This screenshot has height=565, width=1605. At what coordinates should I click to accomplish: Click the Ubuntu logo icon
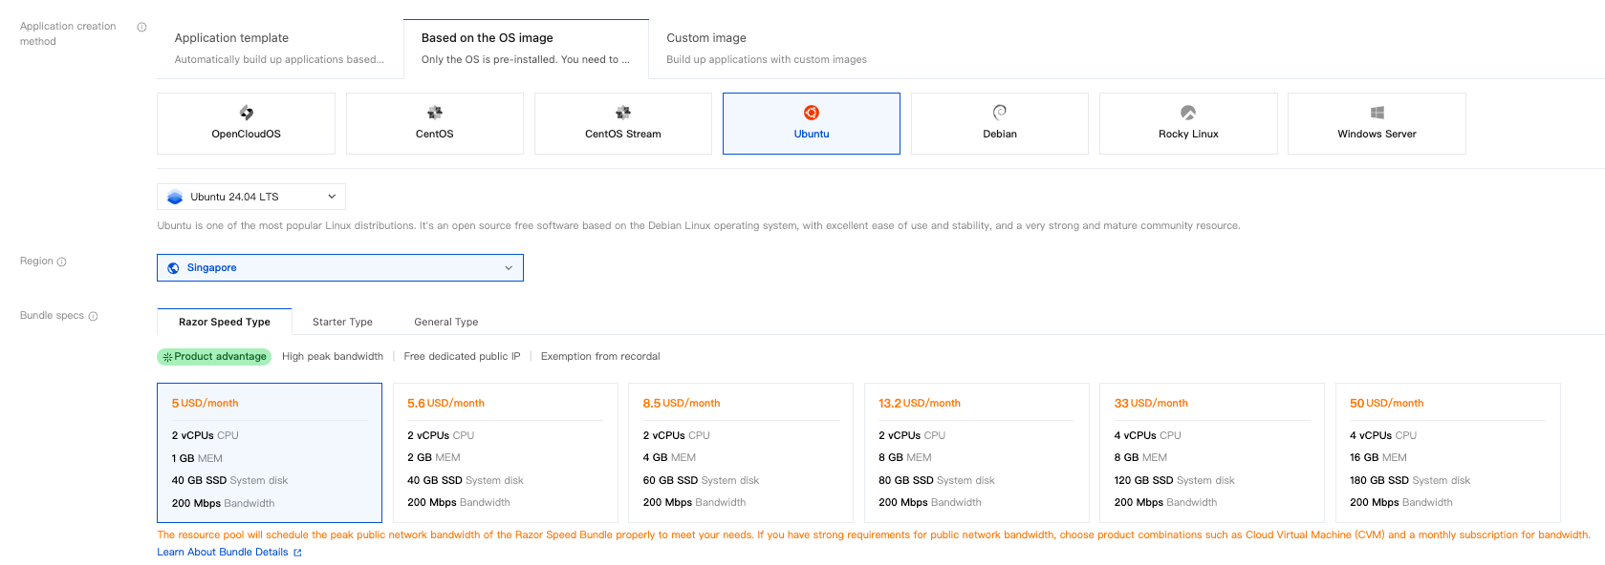coord(812,113)
